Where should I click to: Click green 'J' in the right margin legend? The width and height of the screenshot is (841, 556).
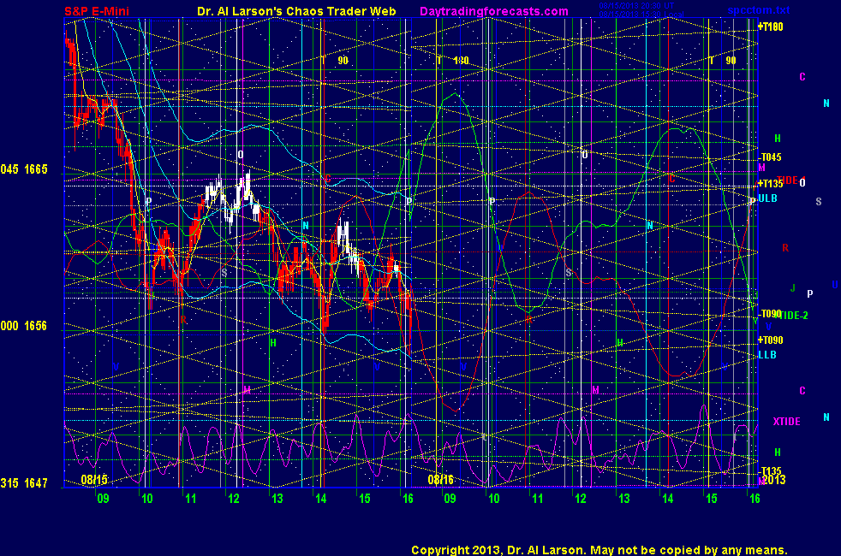pyautogui.click(x=793, y=288)
